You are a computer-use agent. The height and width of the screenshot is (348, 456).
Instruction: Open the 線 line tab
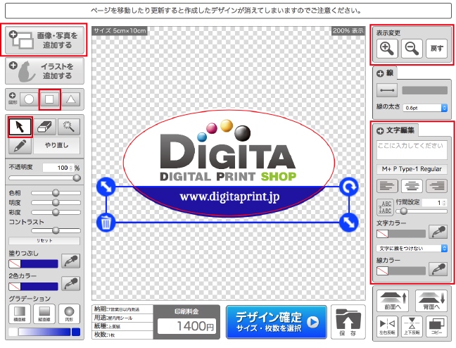point(385,73)
